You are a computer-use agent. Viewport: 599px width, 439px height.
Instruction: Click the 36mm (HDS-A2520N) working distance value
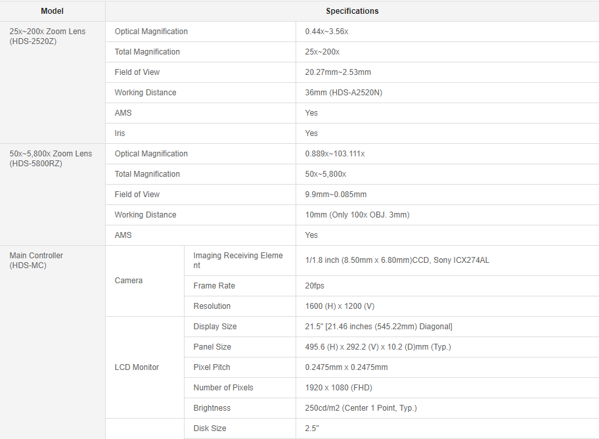point(344,93)
